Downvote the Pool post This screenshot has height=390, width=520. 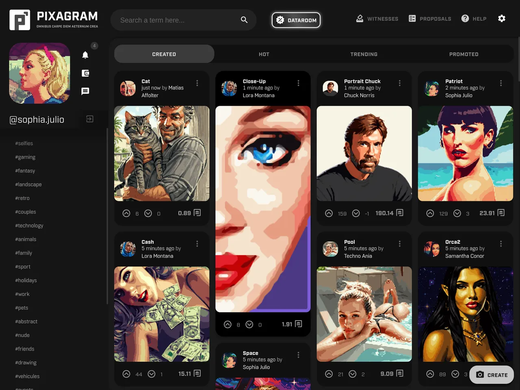click(x=353, y=374)
